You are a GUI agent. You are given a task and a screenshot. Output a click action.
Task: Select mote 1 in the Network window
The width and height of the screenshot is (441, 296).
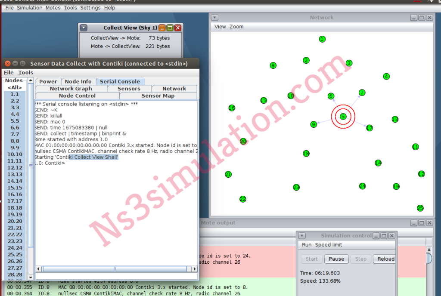tap(322, 39)
